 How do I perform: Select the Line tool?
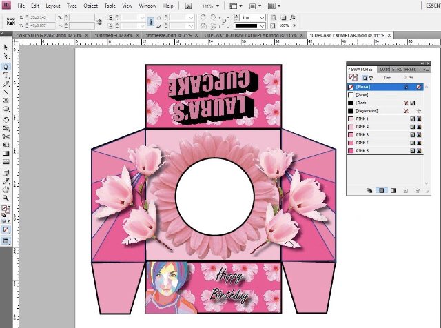6,92
